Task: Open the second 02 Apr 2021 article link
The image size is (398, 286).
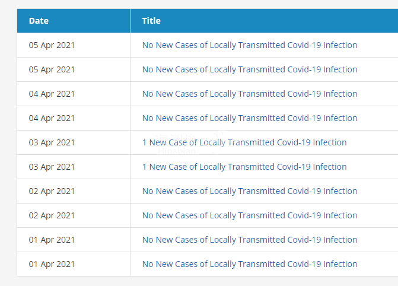Action: pos(249,215)
